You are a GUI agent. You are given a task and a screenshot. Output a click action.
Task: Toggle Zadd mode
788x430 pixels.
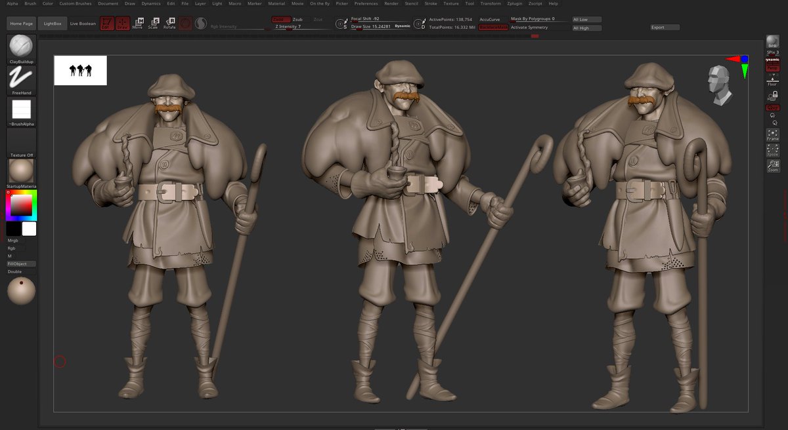(x=281, y=20)
